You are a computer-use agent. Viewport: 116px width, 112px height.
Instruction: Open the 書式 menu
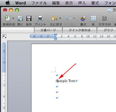(x=95, y=3)
